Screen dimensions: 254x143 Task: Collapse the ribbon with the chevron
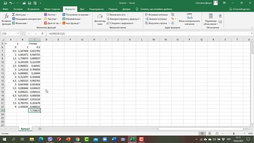pyautogui.click(x=252, y=28)
